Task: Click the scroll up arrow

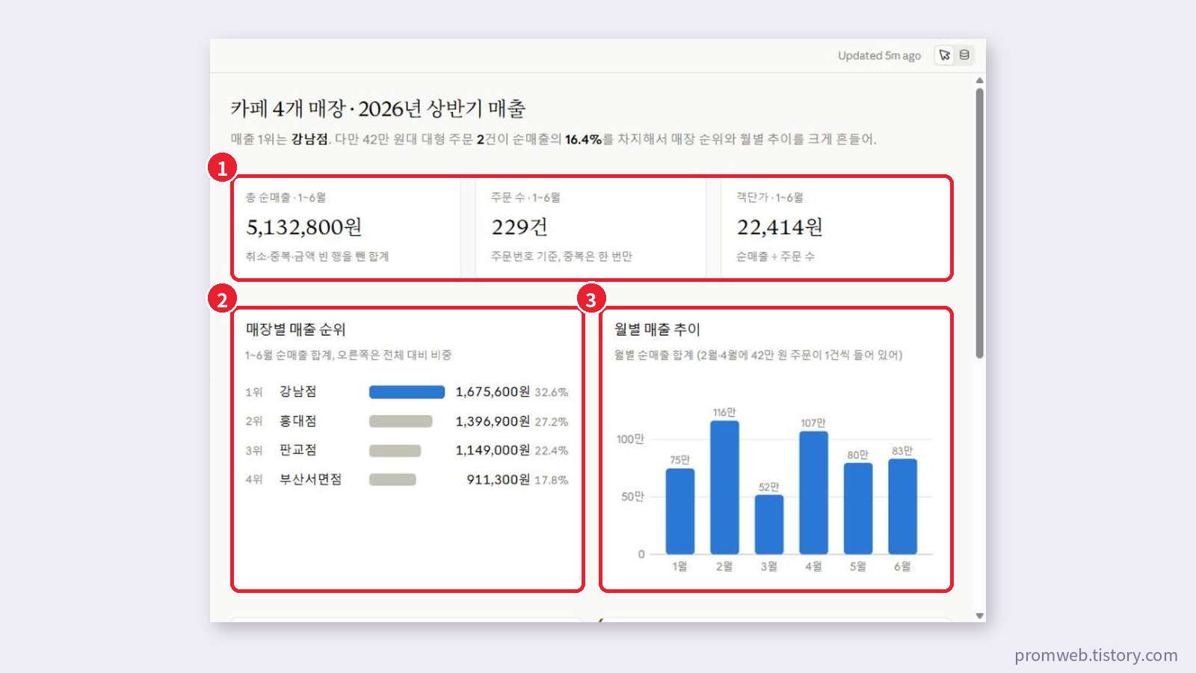Action: 979,80
